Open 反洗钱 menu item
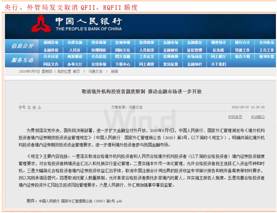Image resolution: width=277 pixels, height=213 pixels. coord(218,50)
